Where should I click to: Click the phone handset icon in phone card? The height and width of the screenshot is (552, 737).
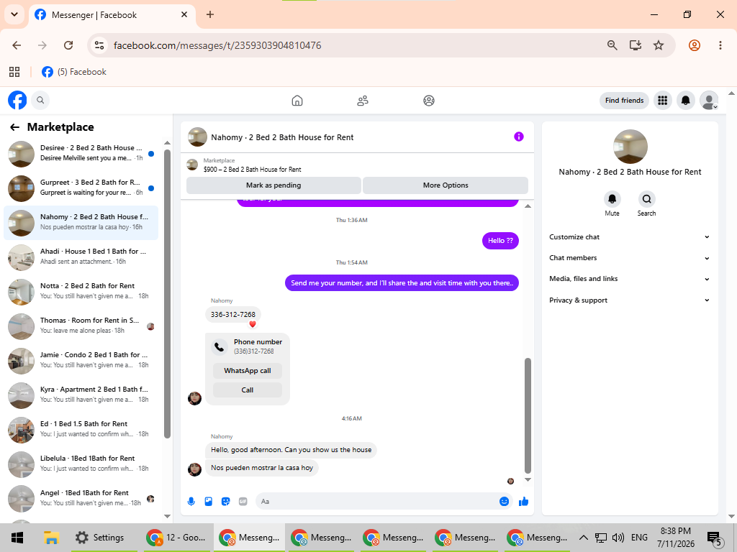click(219, 347)
